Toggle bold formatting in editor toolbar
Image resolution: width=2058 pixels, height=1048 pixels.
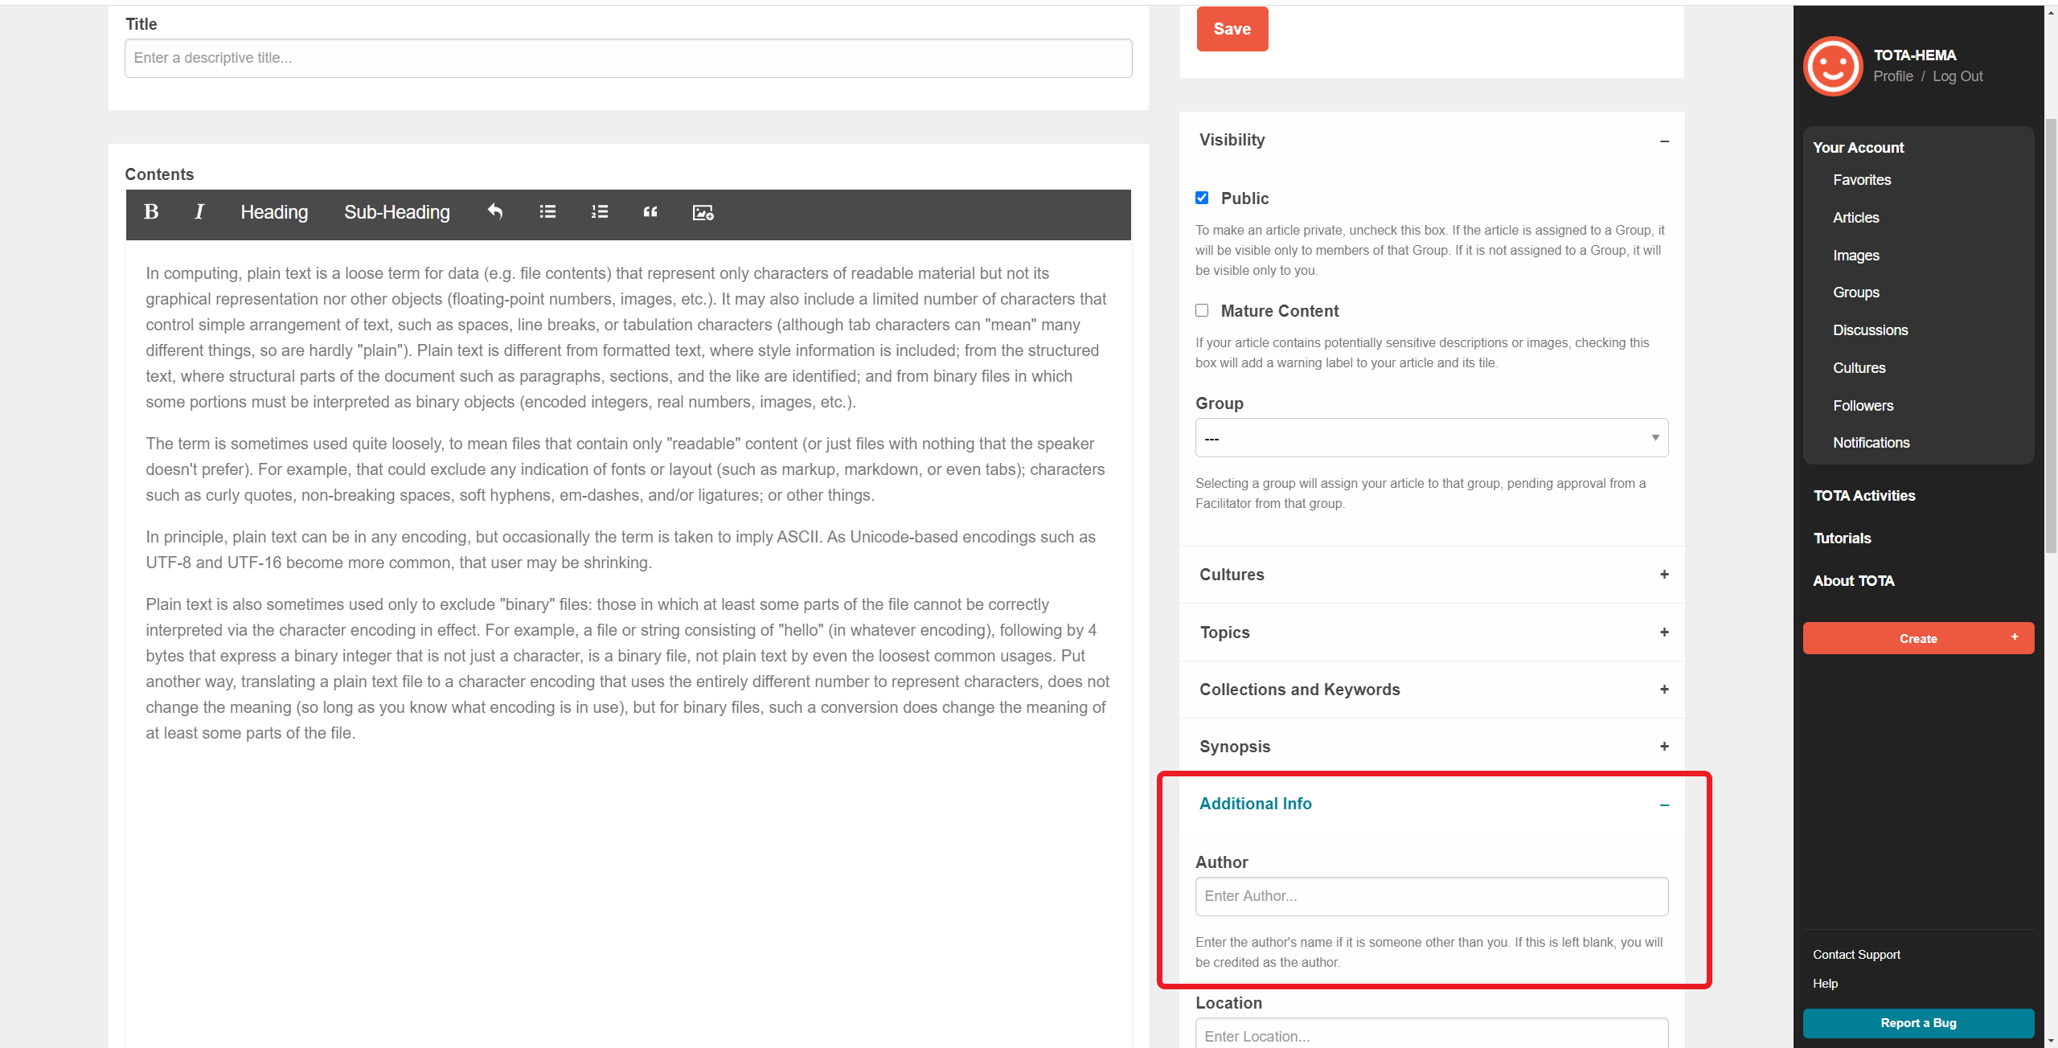tap(150, 212)
